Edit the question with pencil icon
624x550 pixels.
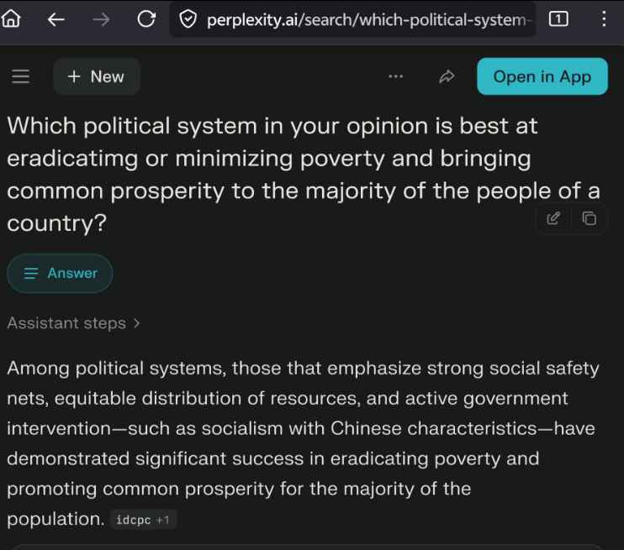click(x=553, y=218)
